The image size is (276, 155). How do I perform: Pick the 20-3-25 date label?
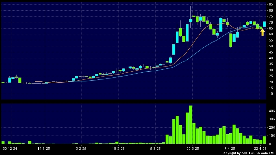coord(193,149)
